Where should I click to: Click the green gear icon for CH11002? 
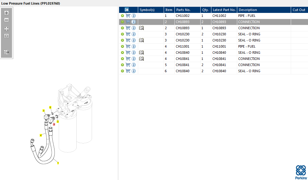point(122,16)
